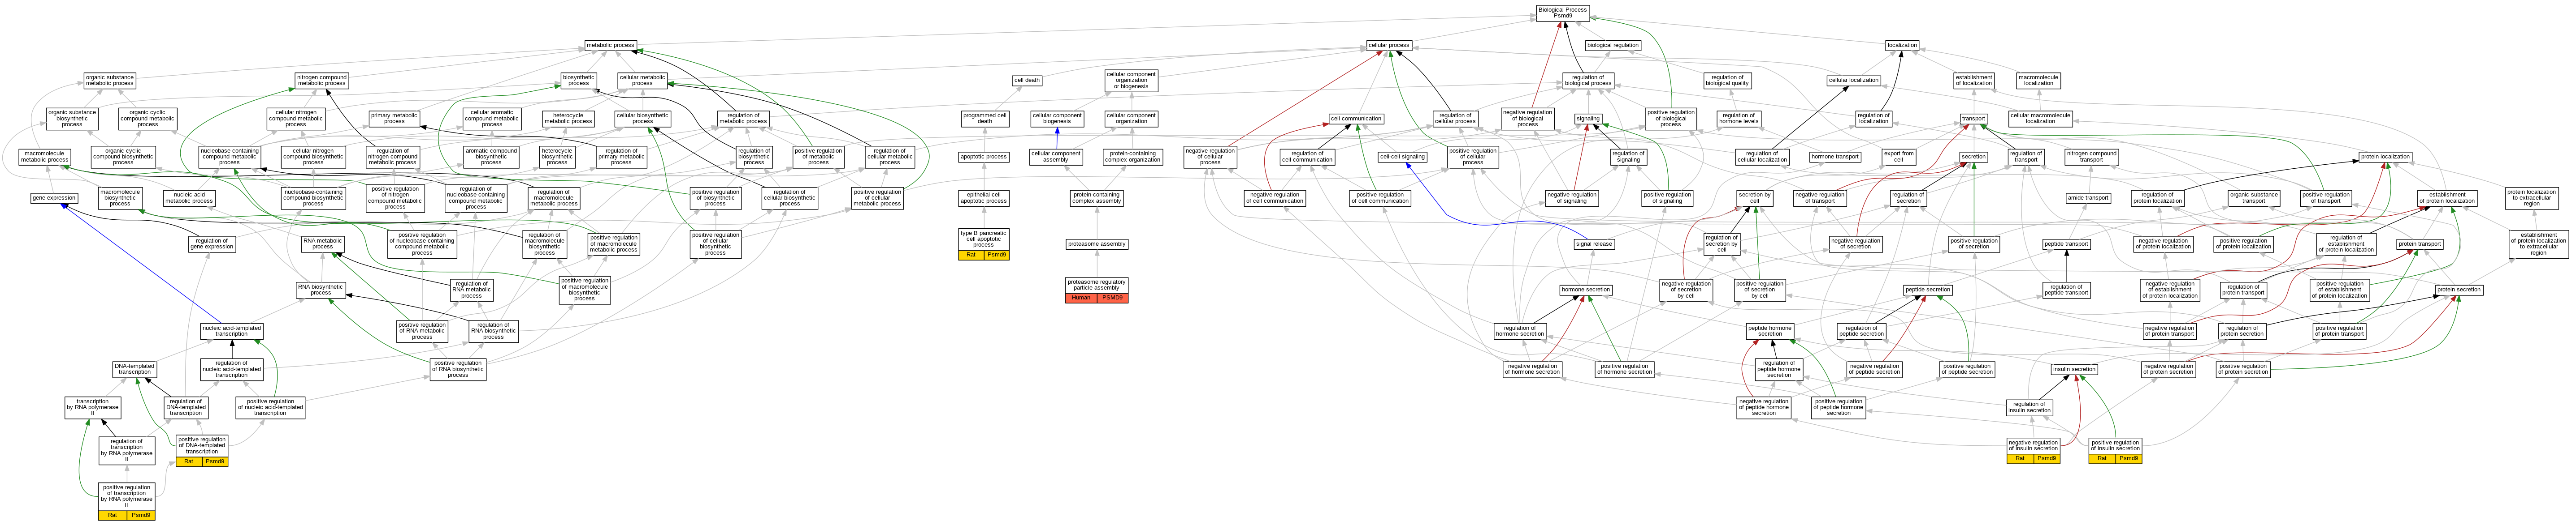Screen dimensions: 2576x525
Task: Select the 'protein transport' node
Action: point(2420,243)
